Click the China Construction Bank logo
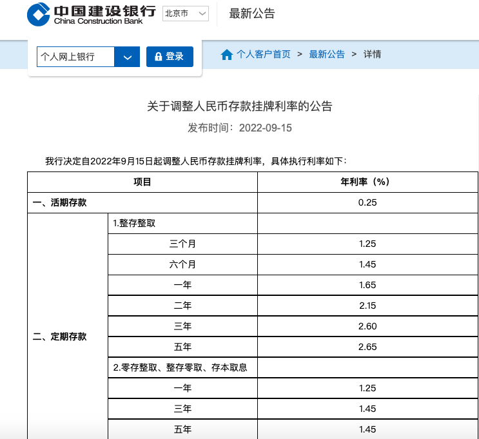The width and height of the screenshot is (479, 439). point(92,14)
